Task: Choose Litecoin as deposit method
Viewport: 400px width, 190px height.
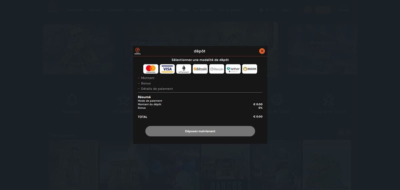Action: click(x=217, y=69)
